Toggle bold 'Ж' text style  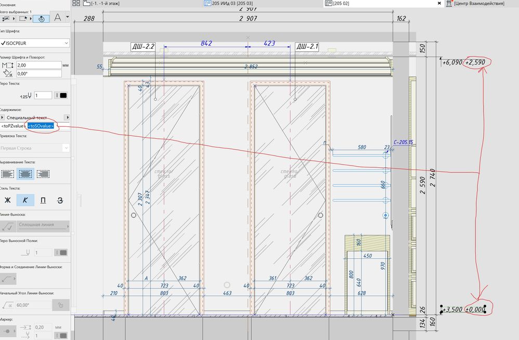click(x=8, y=200)
